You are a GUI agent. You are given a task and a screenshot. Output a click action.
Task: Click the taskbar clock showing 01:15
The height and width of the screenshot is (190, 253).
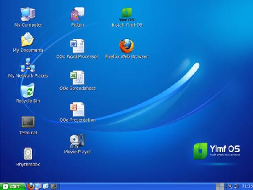coord(247,186)
